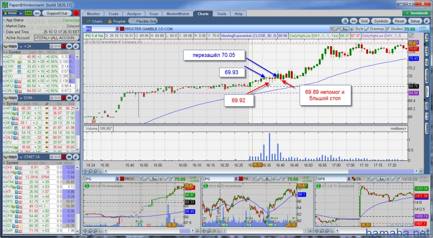This screenshot has height=238, width=433.
Task: Click the Reset button
Action: pyautogui.click(x=399, y=21)
